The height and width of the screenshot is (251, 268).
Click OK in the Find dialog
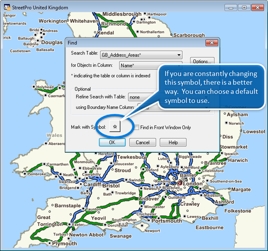click(112, 142)
